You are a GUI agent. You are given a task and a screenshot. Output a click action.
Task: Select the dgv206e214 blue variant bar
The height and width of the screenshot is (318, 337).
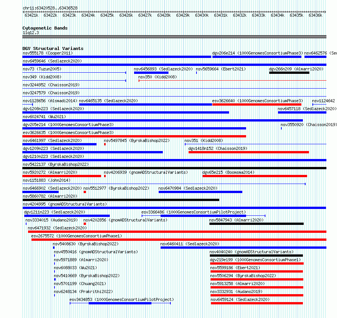click(x=257, y=57)
